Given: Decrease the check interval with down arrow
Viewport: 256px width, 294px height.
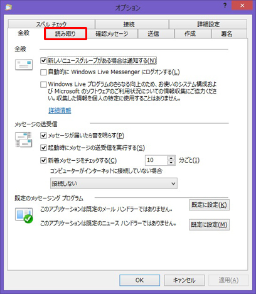Looking at the screenshot, I should (x=171, y=163).
